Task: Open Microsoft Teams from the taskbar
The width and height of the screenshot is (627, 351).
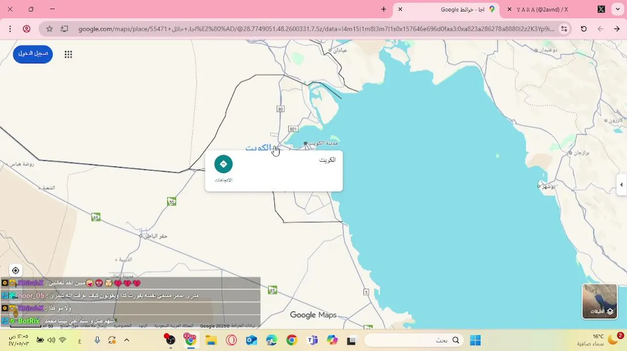Action: 312,340
